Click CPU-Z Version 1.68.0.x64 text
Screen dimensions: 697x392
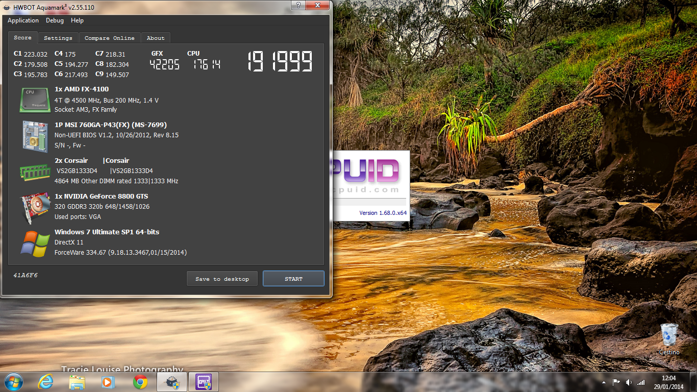click(383, 213)
